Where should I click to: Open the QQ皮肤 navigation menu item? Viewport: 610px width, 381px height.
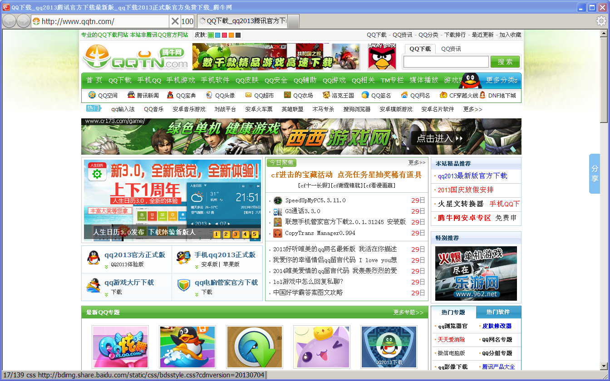click(247, 80)
